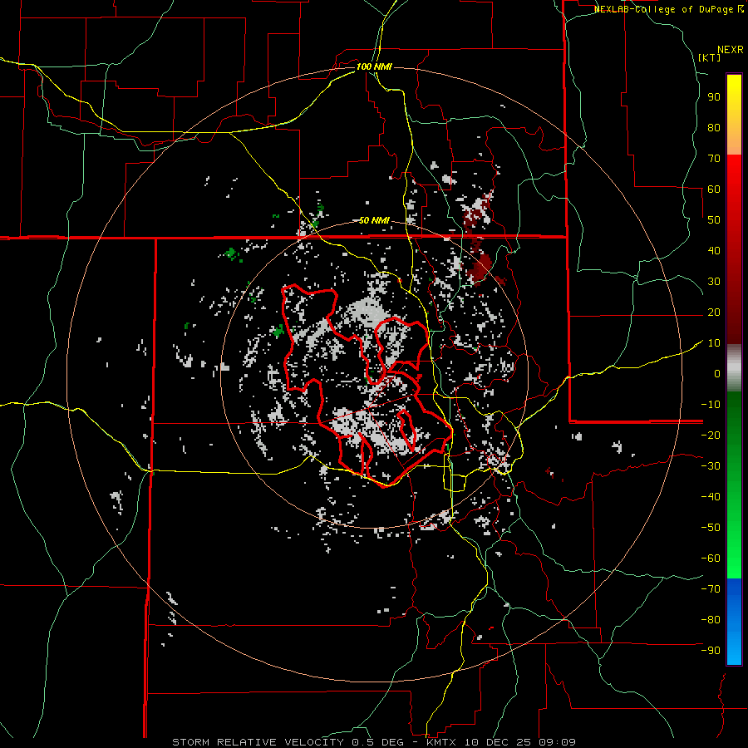Select the yellow 90 kt color swatch

734,96
